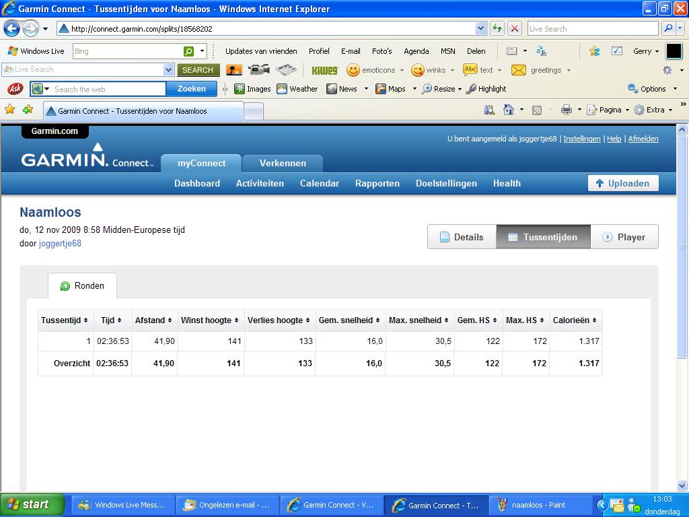Click the Print icon in command bar

[567, 110]
